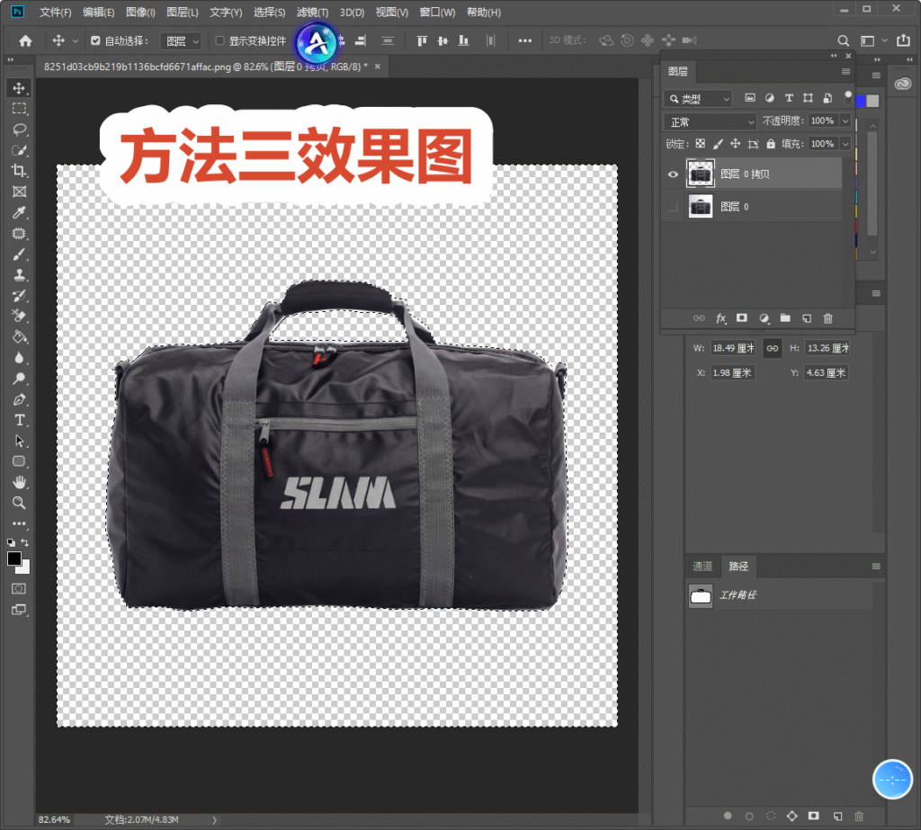Viewport: 921px width, 830px height.
Task: Toggle the width-height link constraint
Action: click(x=773, y=348)
